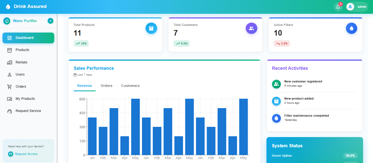Click Request Service link in help box
The image size is (373, 163).
(x=26, y=154)
